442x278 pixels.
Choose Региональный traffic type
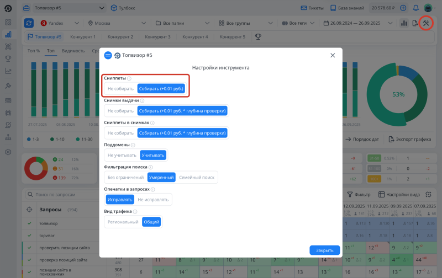(x=123, y=222)
